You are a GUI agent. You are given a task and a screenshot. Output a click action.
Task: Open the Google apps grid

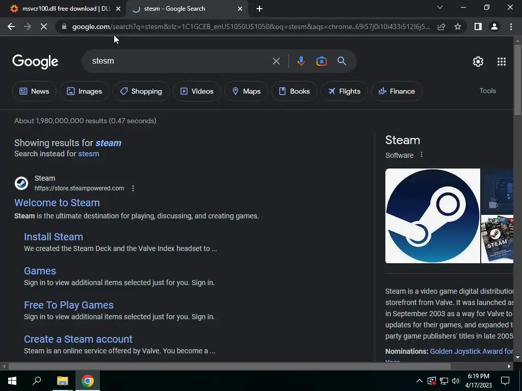tap(502, 62)
